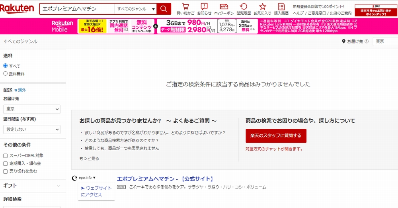This screenshot has width=398, height=208.
Task: Click the ご意見窓口 link
Action: 317,13
